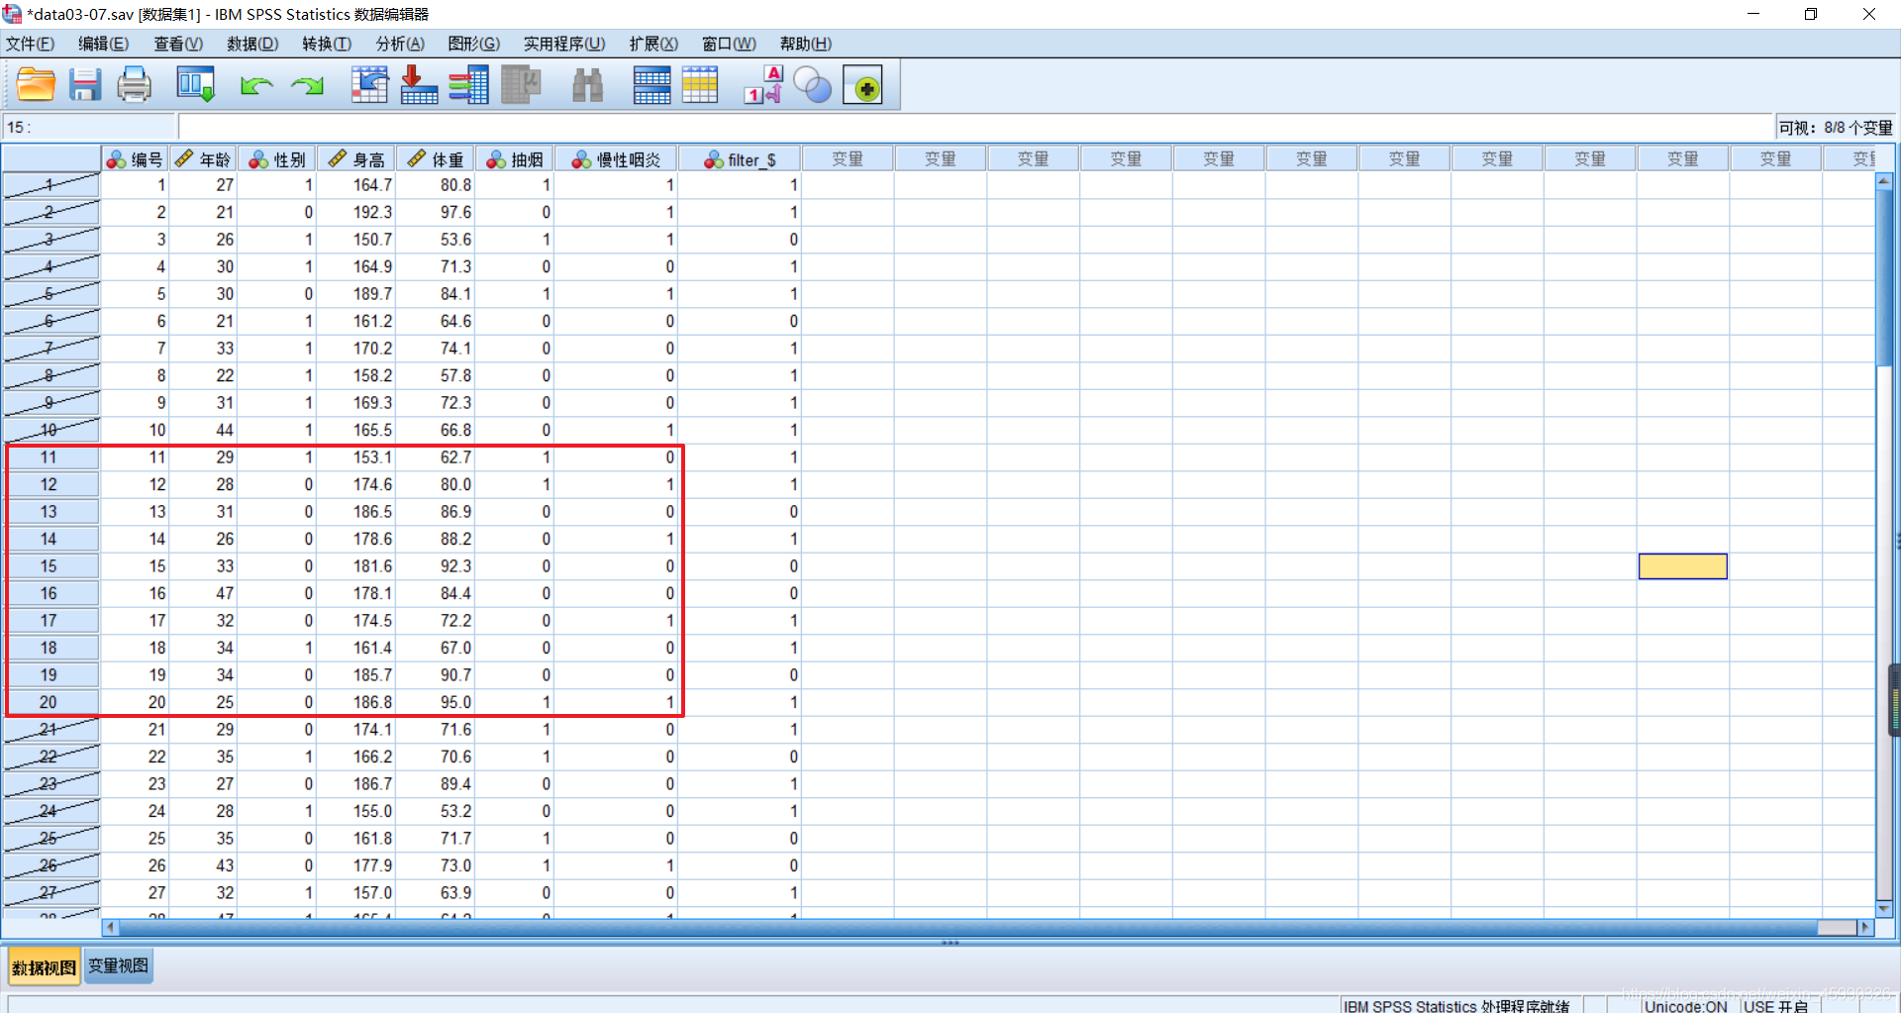Click the vertical scrollbar up arrow
Image resolution: width=1901 pixels, height=1013 pixels.
click(x=1884, y=181)
